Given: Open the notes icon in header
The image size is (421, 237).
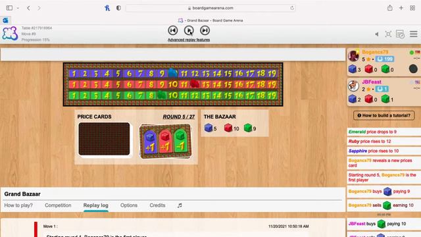Looking at the screenshot, I should coord(400,34).
